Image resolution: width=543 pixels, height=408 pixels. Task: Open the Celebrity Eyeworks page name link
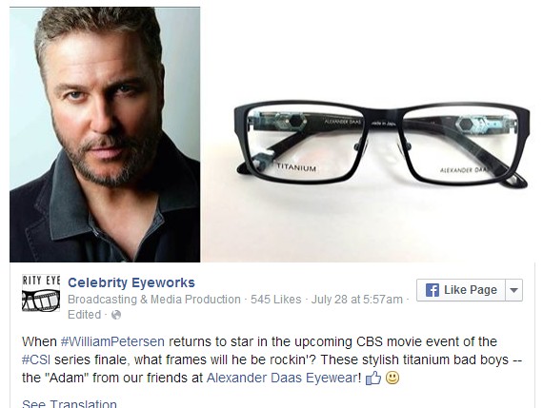[x=131, y=282]
